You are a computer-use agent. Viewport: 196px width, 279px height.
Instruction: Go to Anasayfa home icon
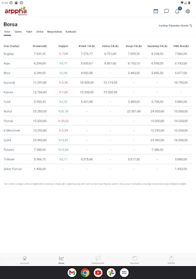click(x=24, y=258)
